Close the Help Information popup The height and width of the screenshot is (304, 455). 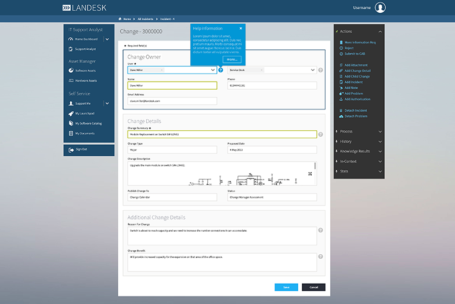tap(241, 28)
